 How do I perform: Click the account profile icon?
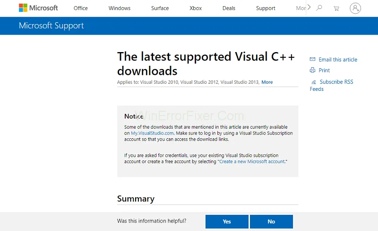coord(355,8)
